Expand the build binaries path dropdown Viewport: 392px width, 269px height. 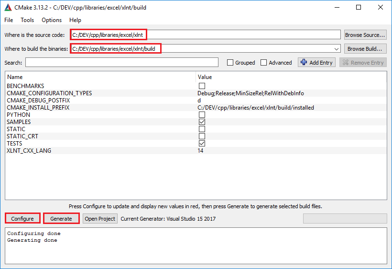click(x=337, y=49)
